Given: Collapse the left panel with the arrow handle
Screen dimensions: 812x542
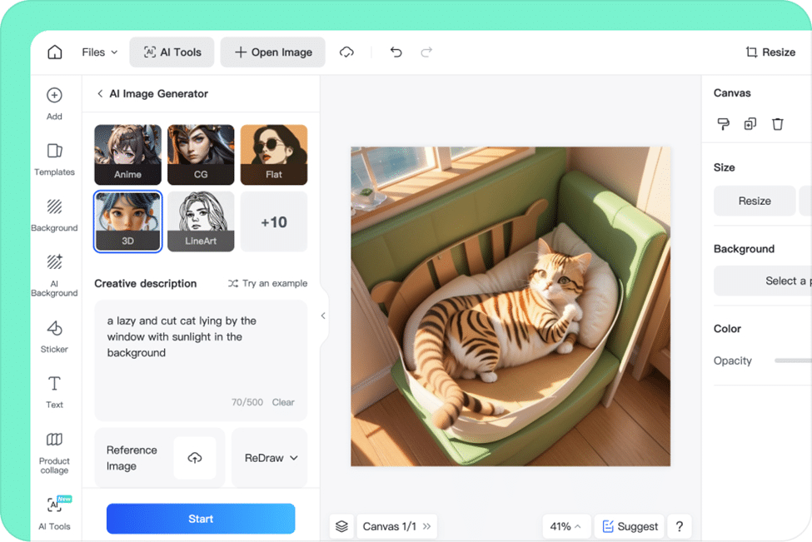Looking at the screenshot, I should coord(323,316).
